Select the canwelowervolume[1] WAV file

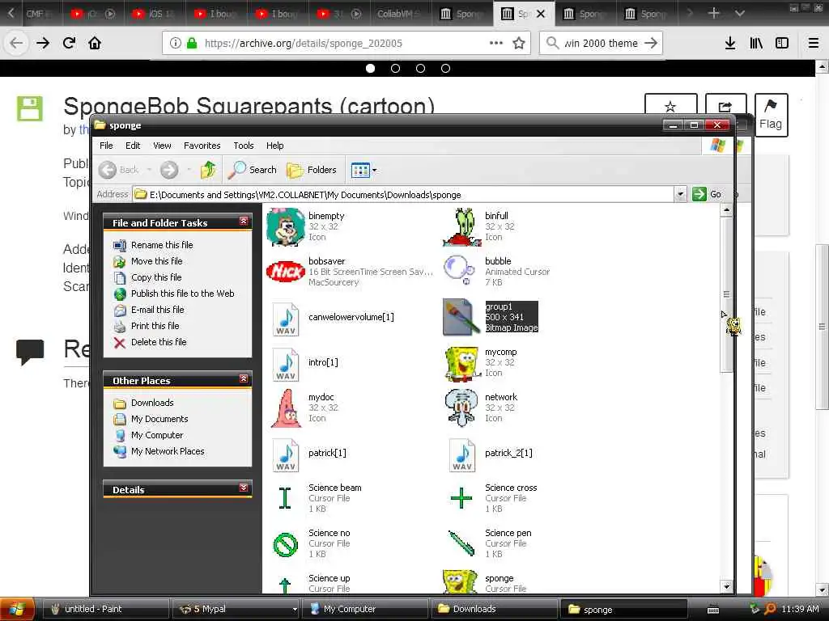click(333, 317)
